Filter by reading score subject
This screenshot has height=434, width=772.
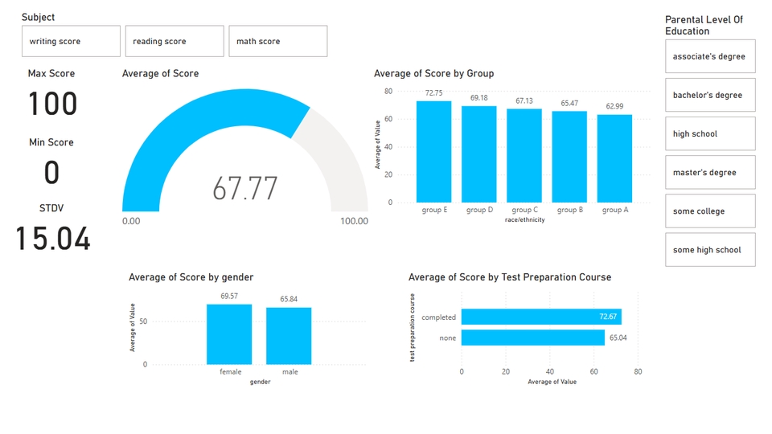(175, 41)
